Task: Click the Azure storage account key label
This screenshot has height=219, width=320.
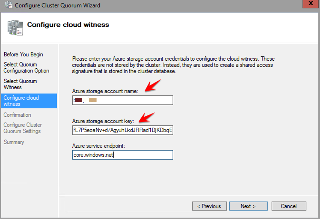Action: 103,121
